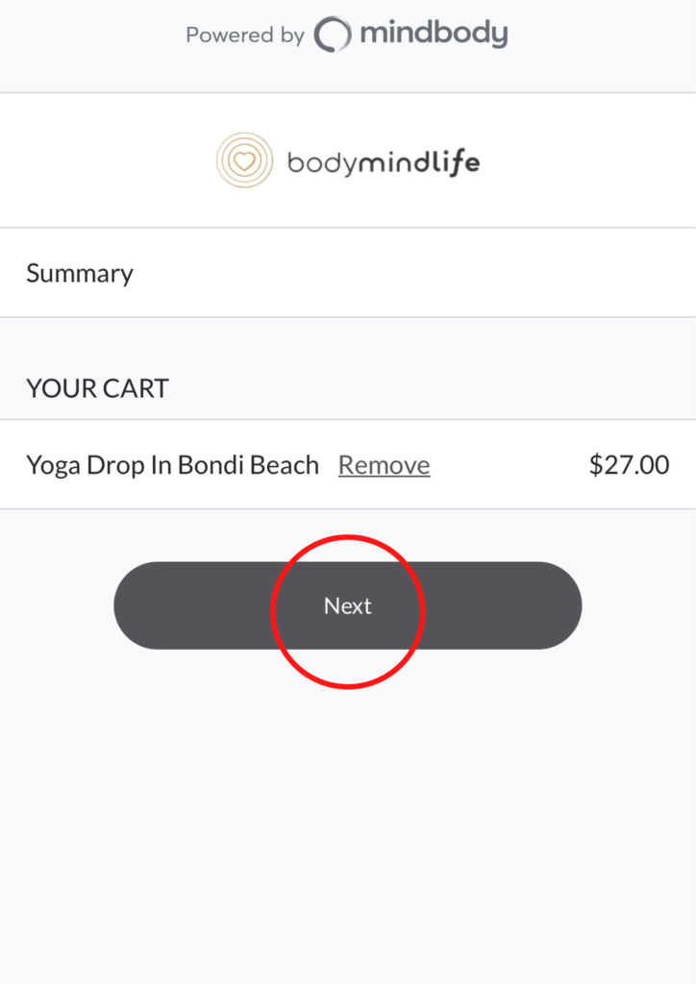Click the YOUR CART heading
Screen dimensions: 696x984
point(97,388)
